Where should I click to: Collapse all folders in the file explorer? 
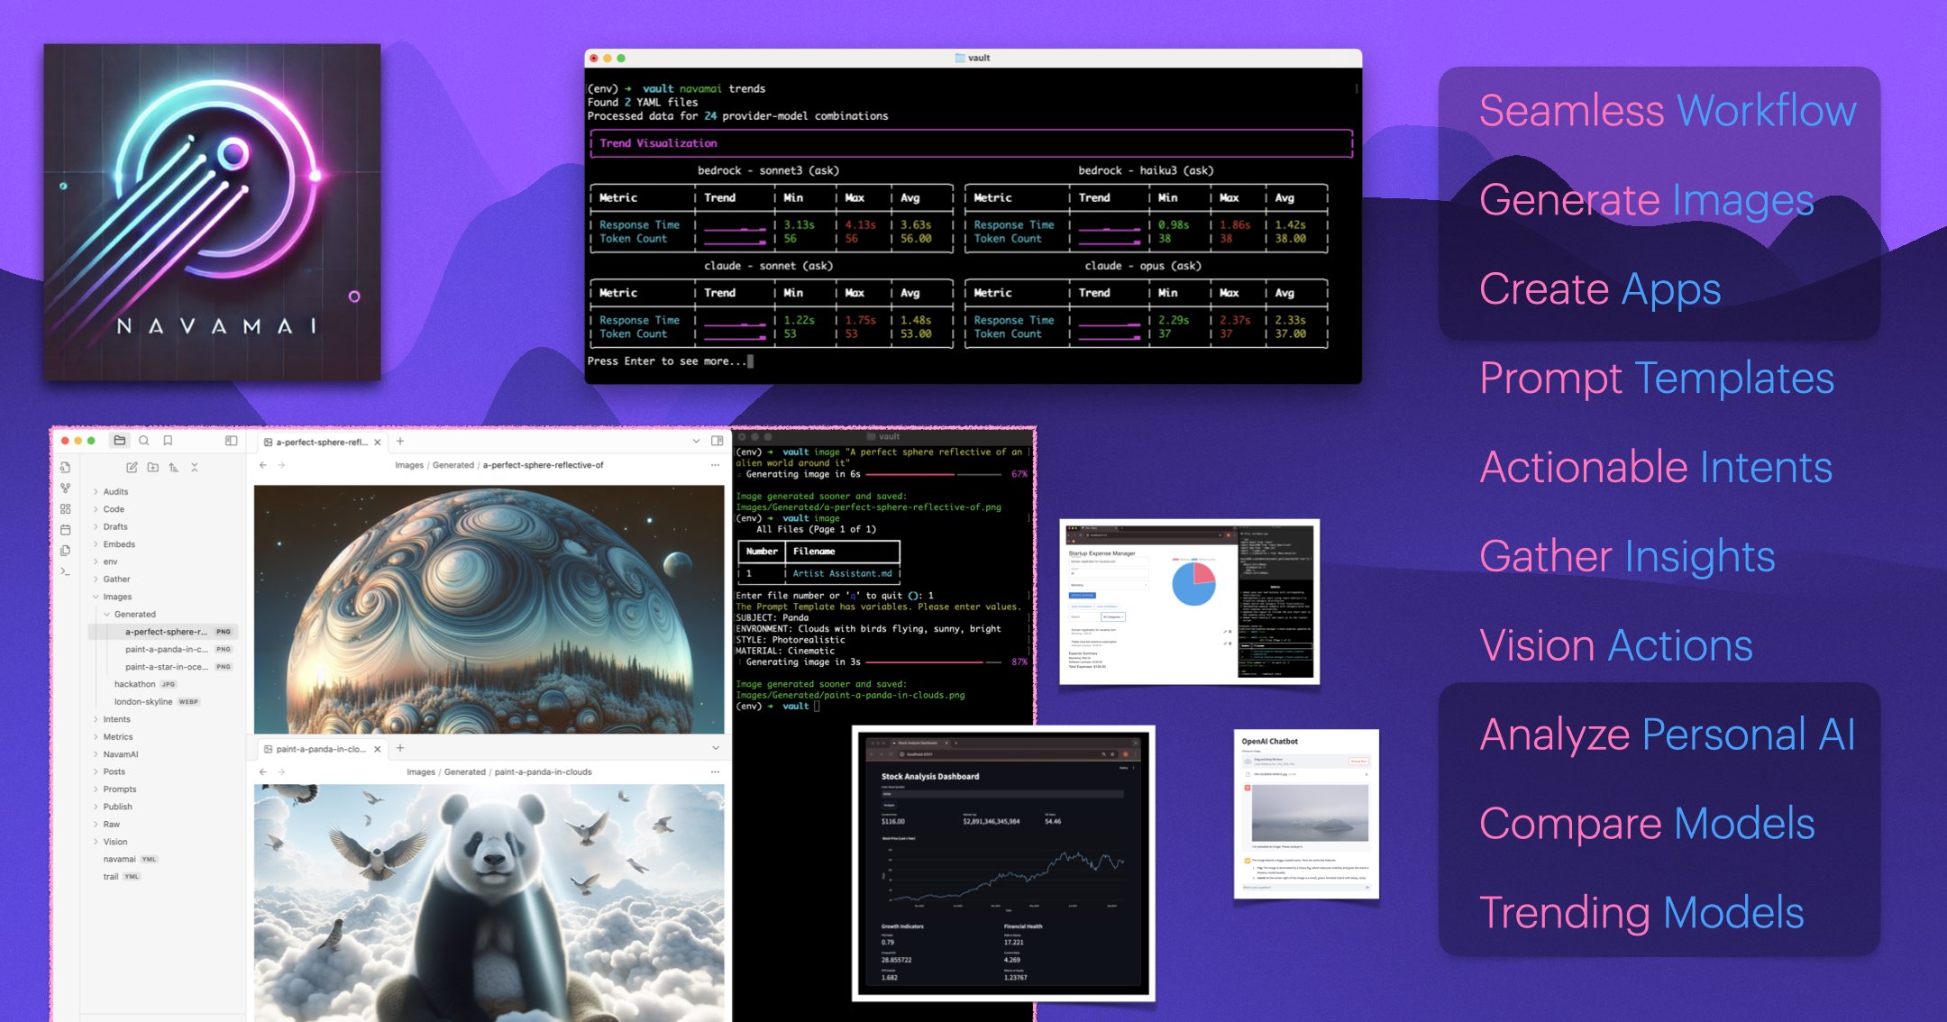tap(195, 468)
